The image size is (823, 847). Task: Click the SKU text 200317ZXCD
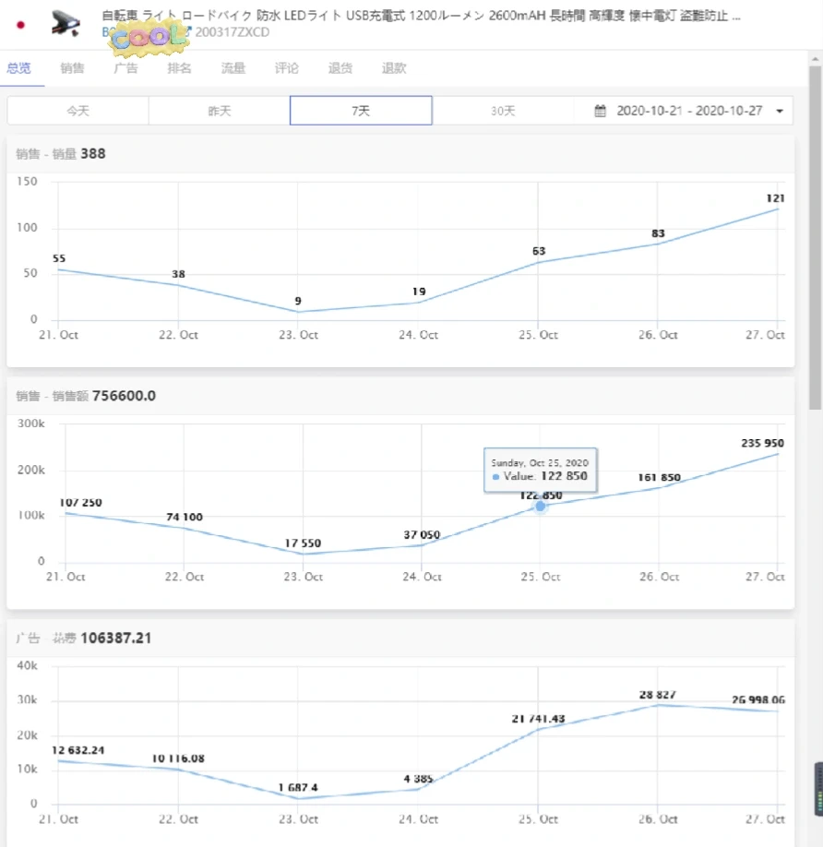233,32
